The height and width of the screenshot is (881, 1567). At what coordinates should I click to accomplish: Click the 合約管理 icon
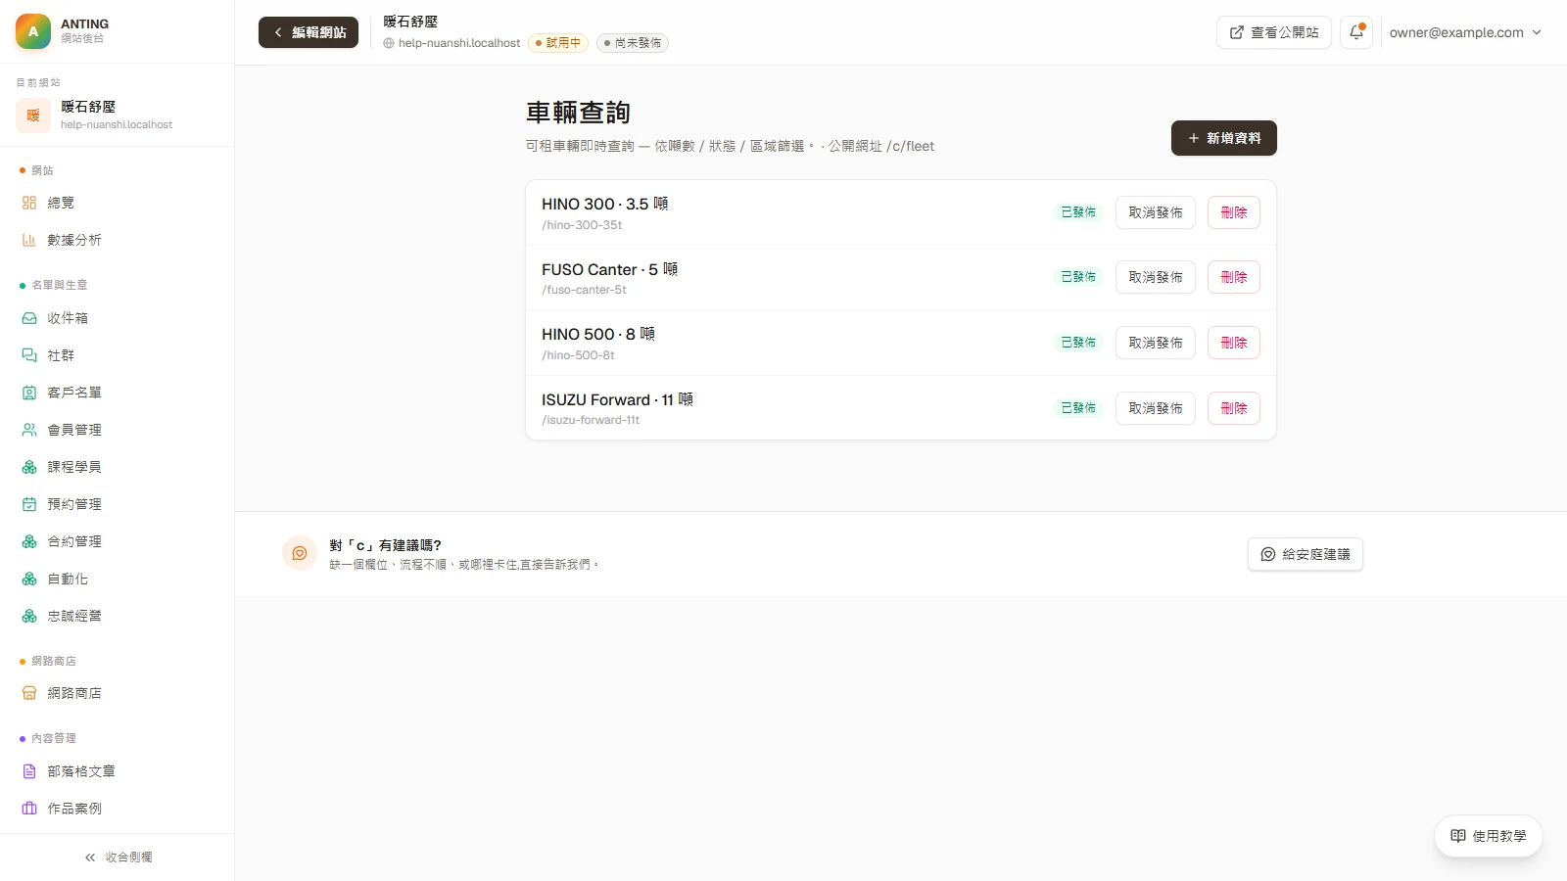point(29,541)
